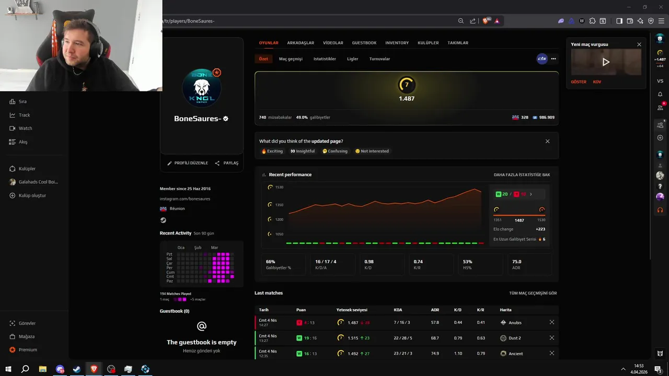The height and width of the screenshot is (376, 669).
Task: Click the plus circle in right rail
Action: click(x=660, y=138)
